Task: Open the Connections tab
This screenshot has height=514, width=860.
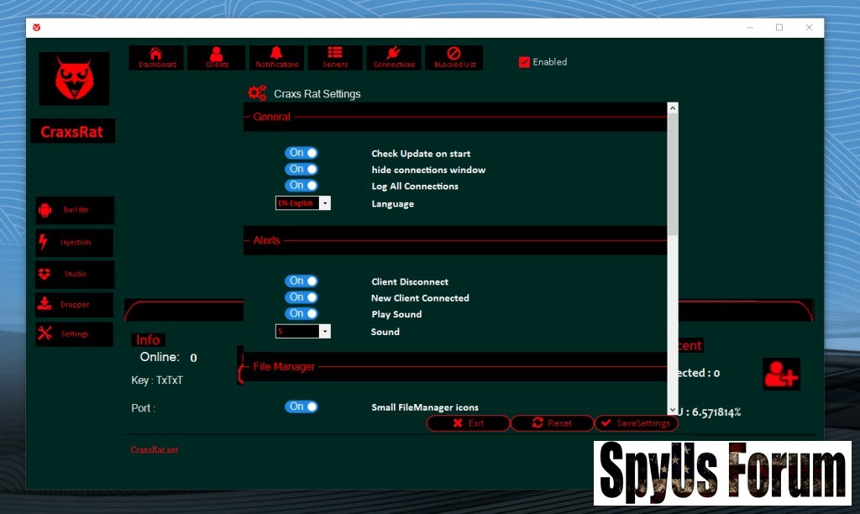Action: (394, 57)
